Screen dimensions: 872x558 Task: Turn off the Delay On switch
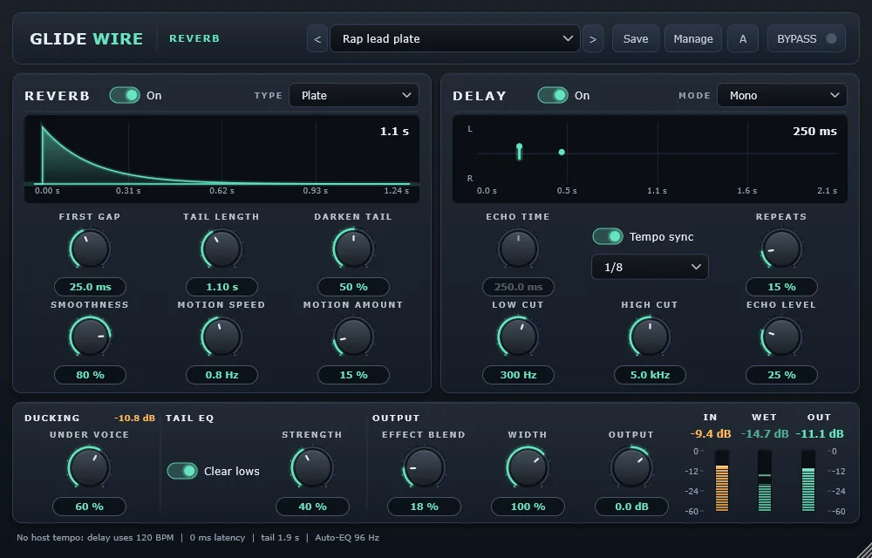(x=553, y=95)
